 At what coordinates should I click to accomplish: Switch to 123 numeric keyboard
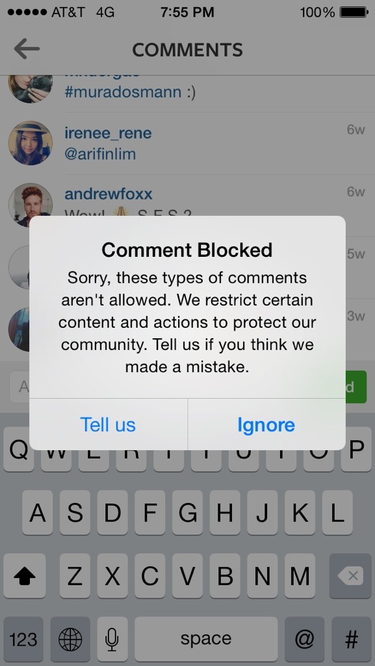click(23, 639)
